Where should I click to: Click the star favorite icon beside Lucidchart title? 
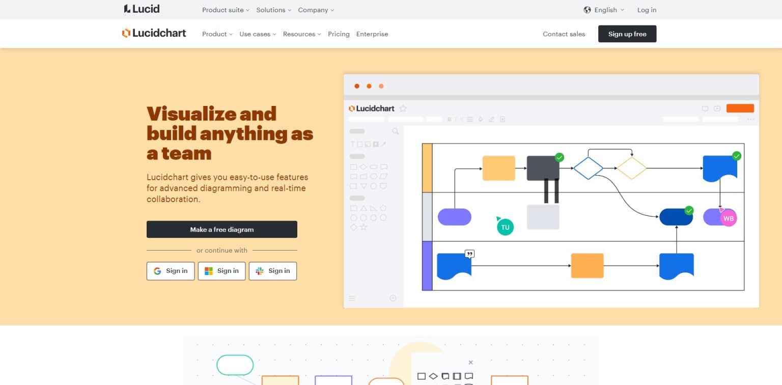tap(403, 108)
